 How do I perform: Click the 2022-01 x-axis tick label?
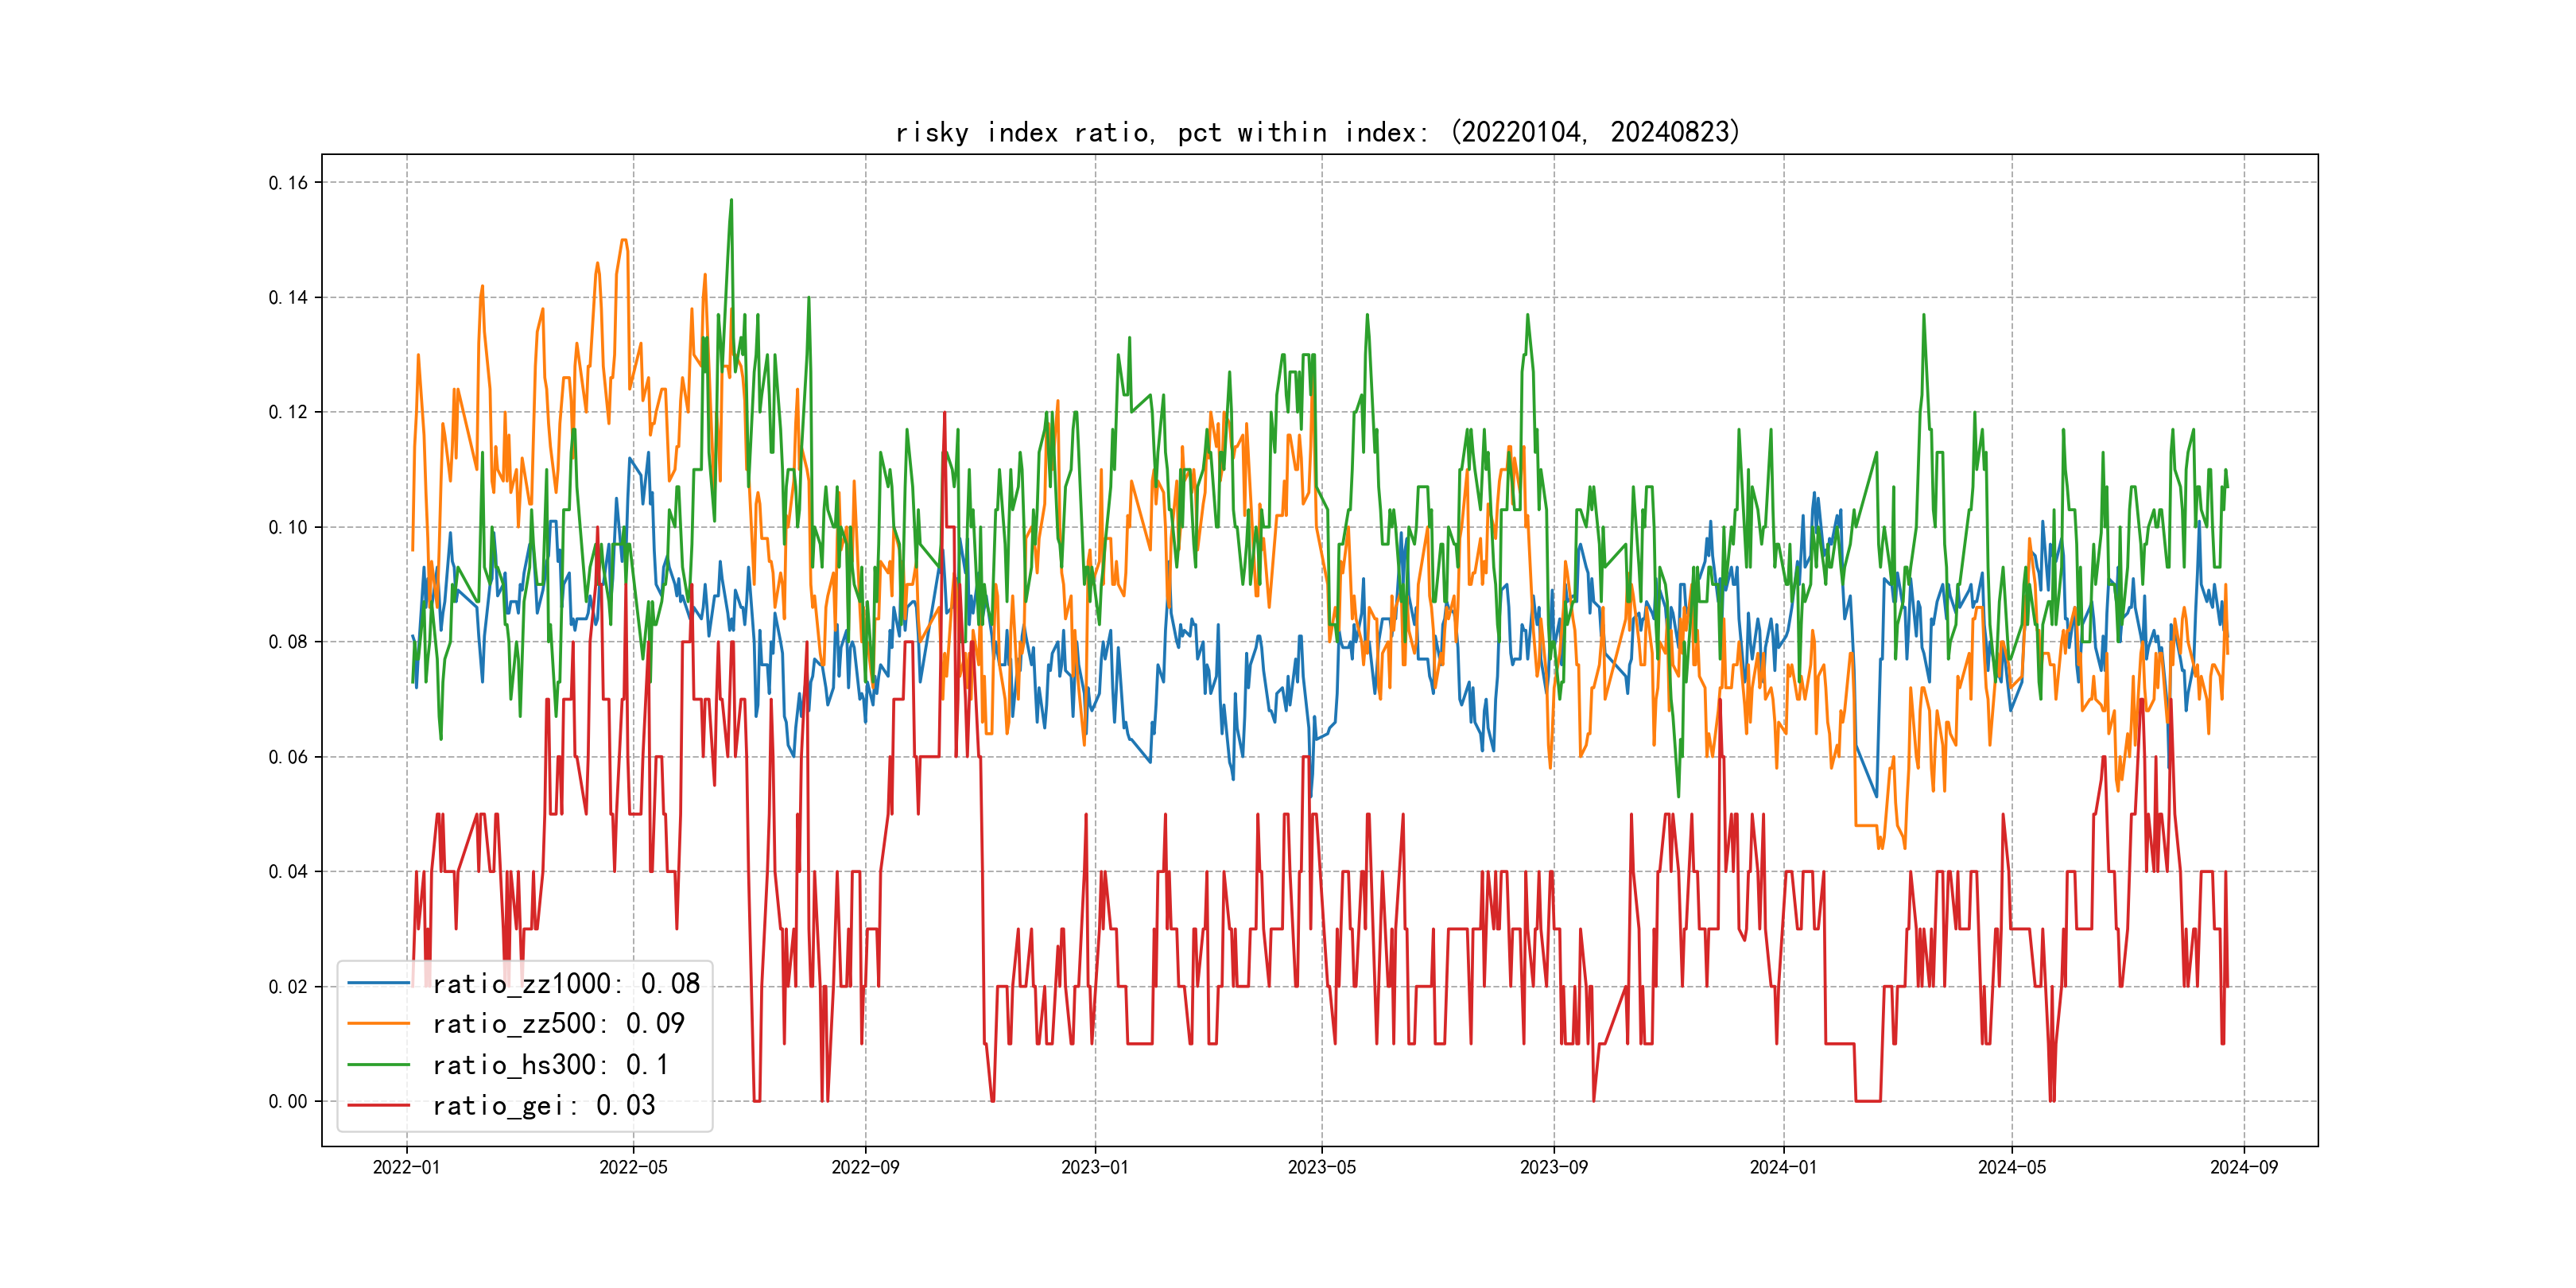click(x=406, y=1167)
